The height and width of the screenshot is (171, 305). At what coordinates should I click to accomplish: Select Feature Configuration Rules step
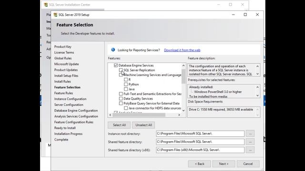click(74, 122)
